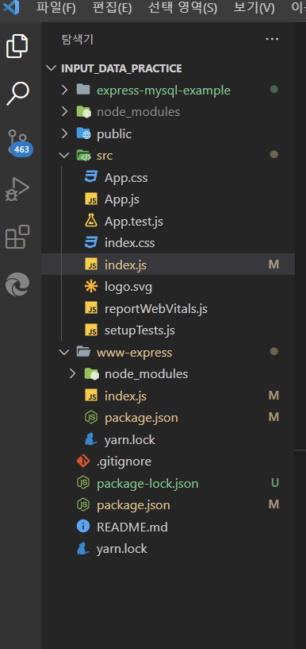The height and width of the screenshot is (649, 306).
Task: Collapse the src folder chevron
Action: (64, 156)
